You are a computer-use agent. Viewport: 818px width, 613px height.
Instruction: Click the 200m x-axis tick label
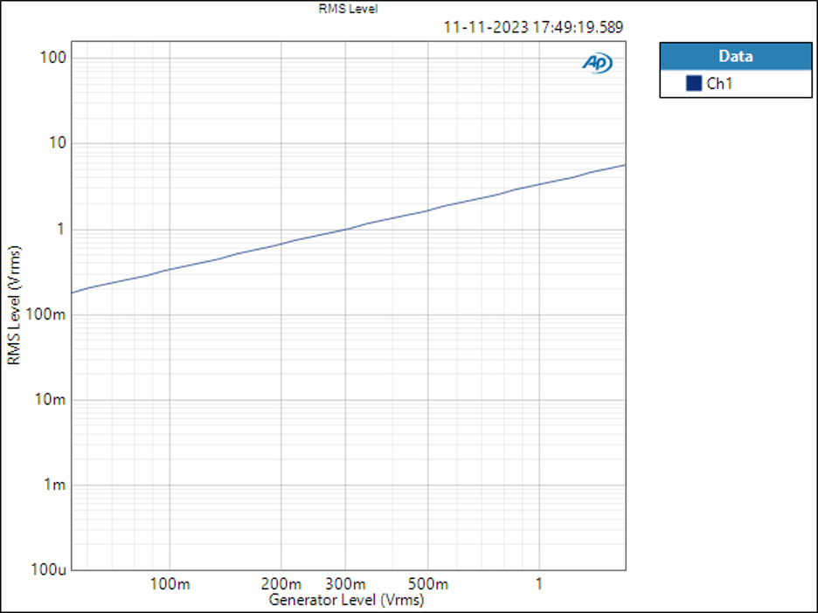281,584
